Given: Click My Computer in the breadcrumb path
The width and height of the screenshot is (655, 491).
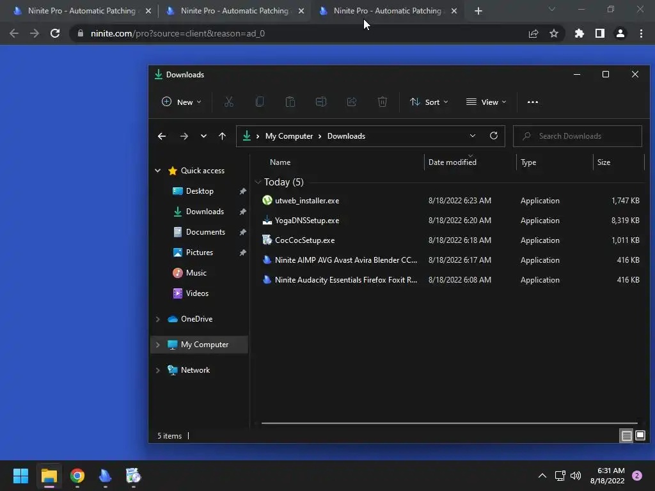Looking at the screenshot, I should (289, 136).
